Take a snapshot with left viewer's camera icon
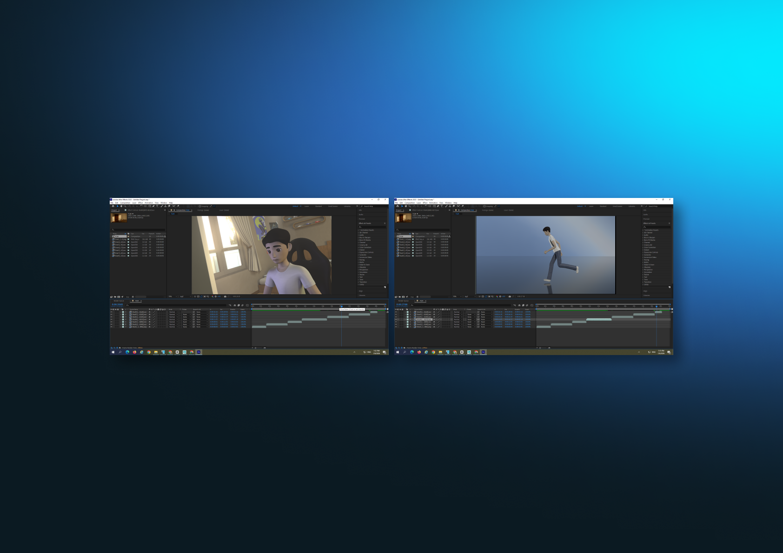Viewport: 783px width, 553px height. (x=225, y=296)
